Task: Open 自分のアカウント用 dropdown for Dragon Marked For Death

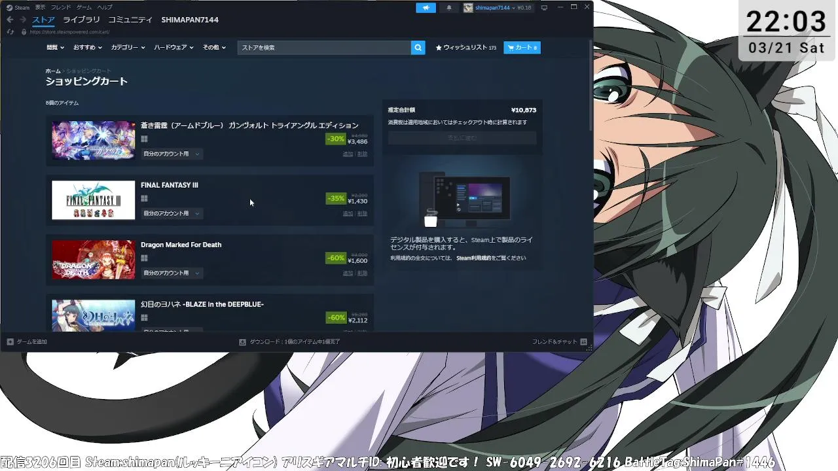Action: 172,273
